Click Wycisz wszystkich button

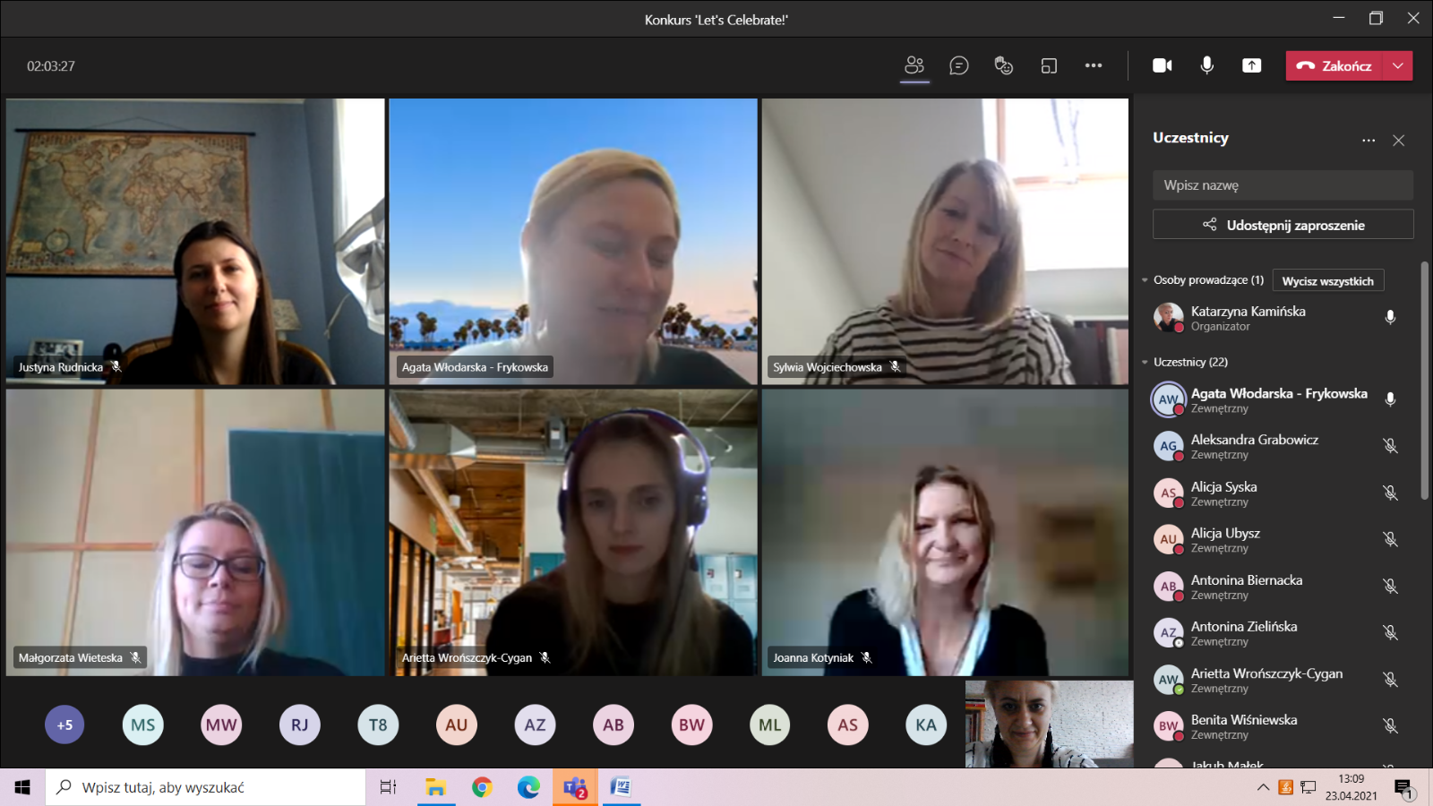coord(1328,281)
